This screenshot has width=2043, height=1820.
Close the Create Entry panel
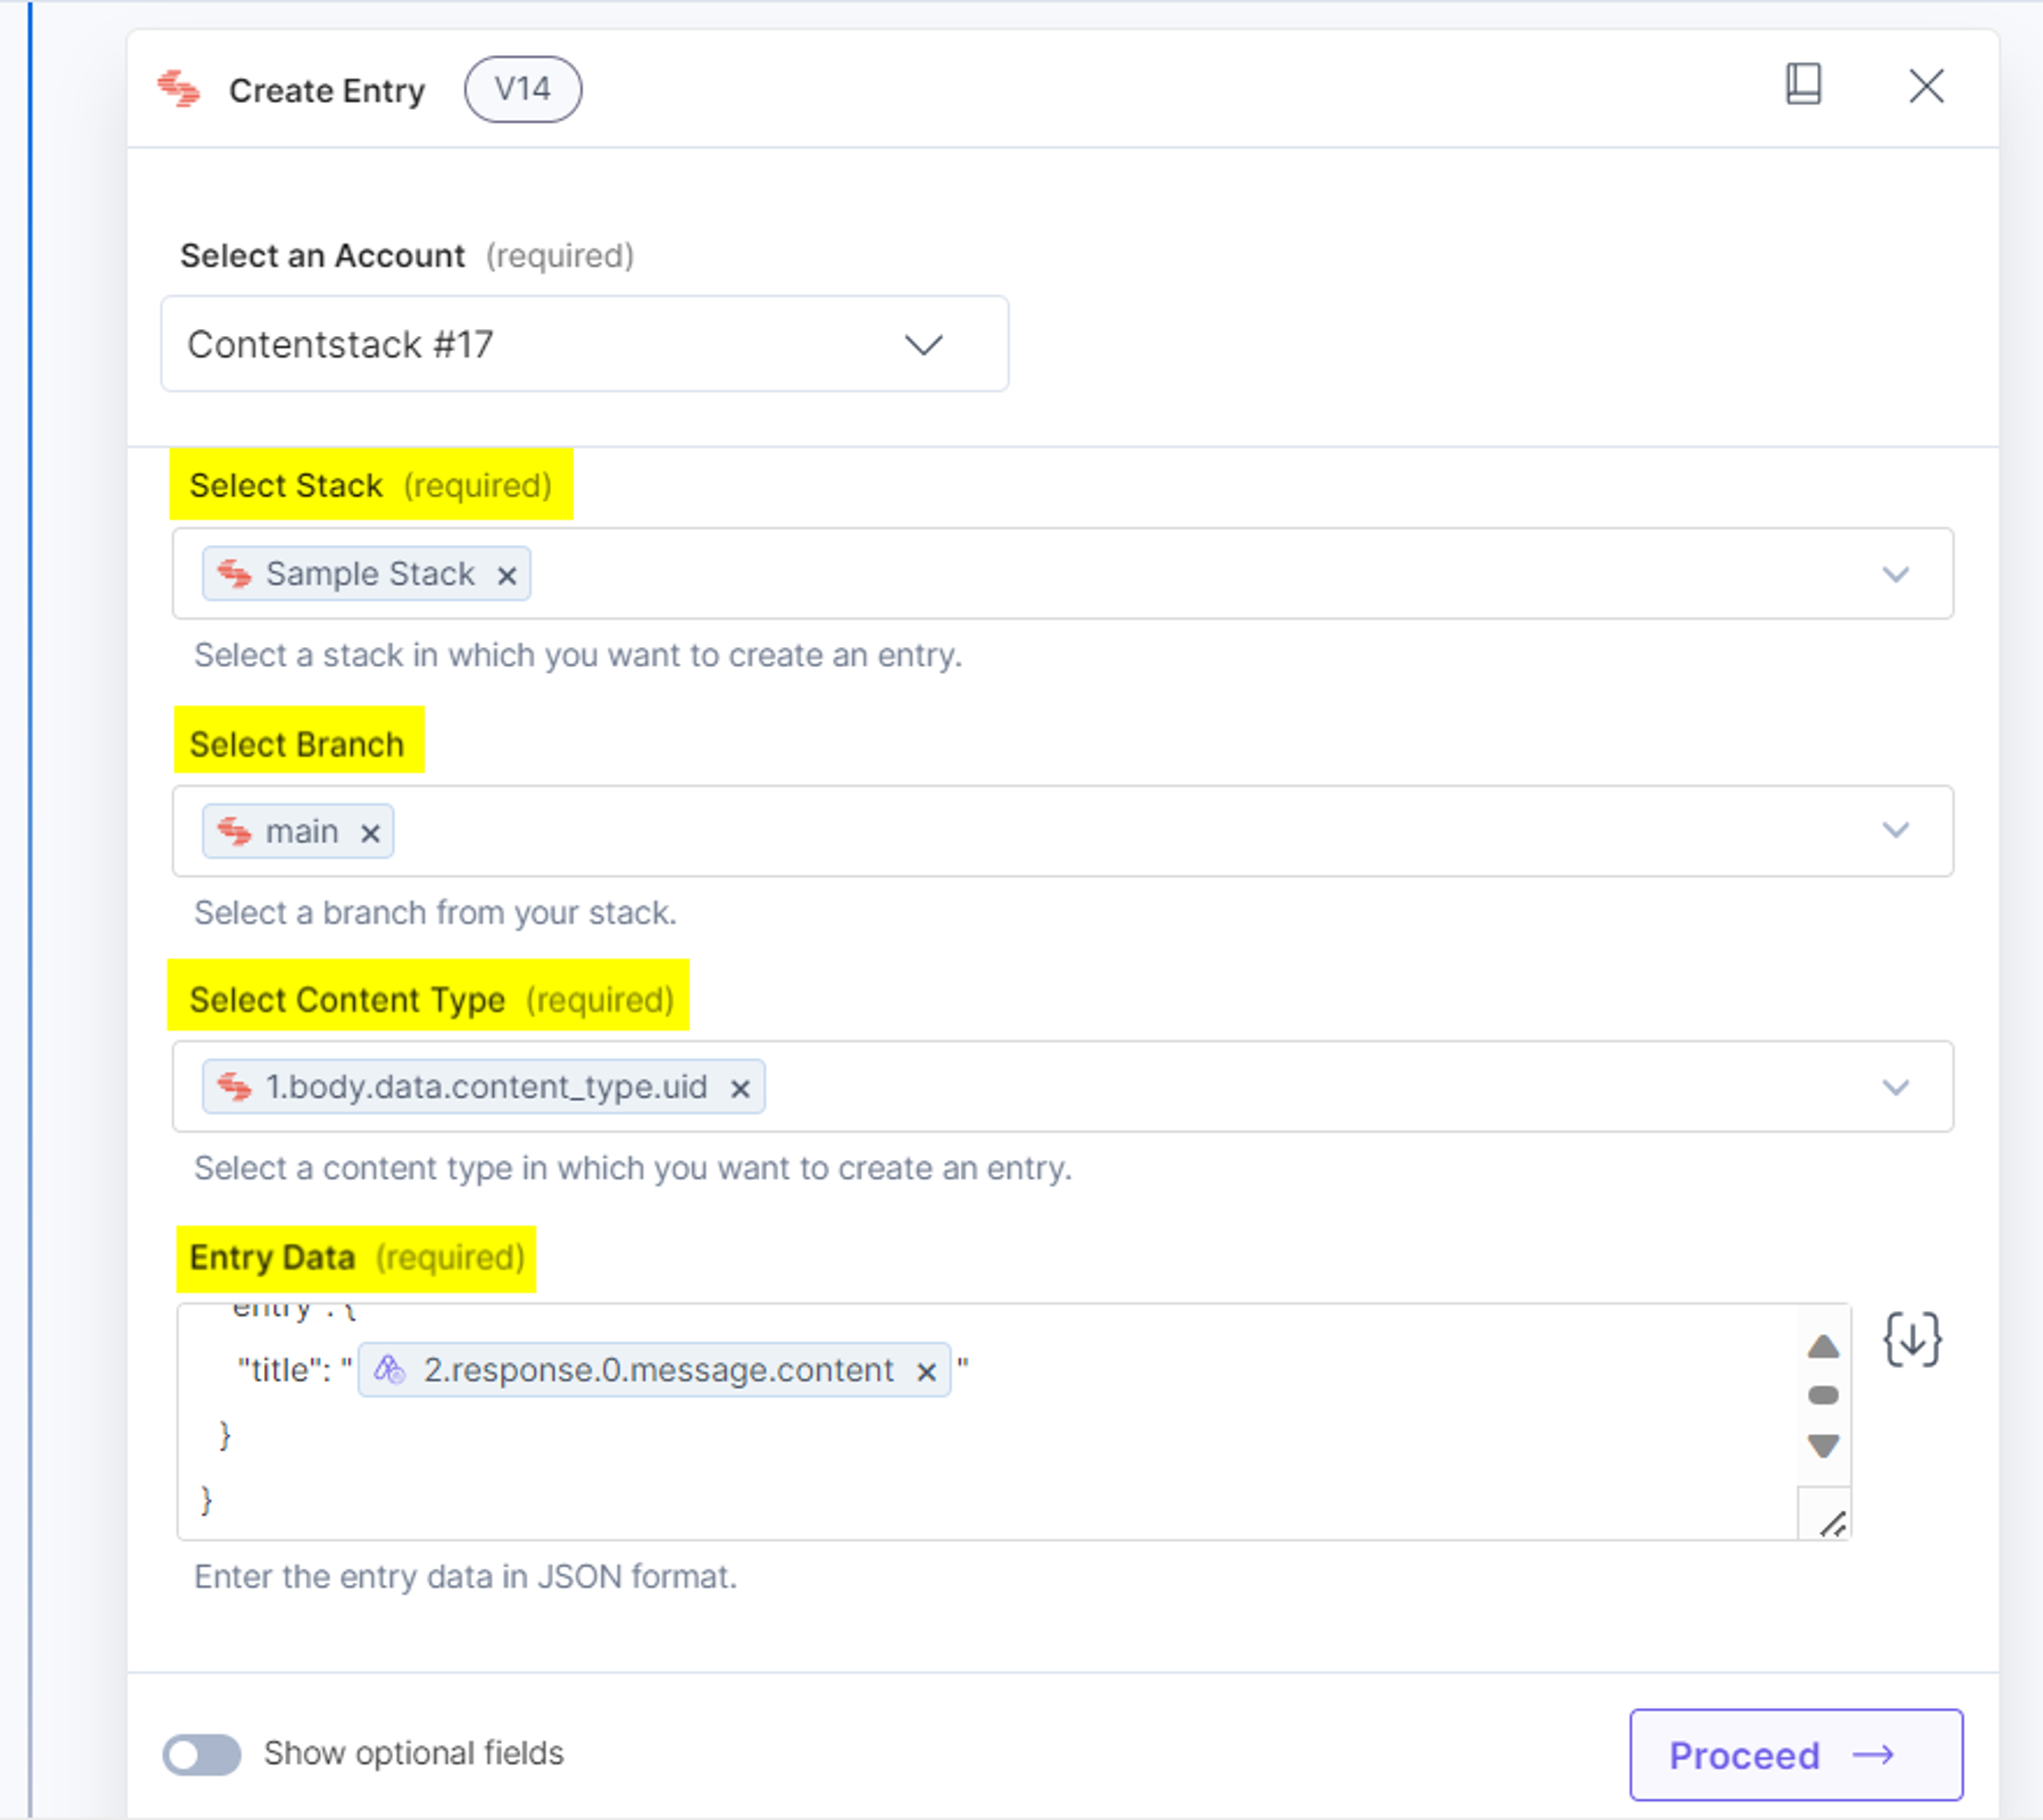1925,86
